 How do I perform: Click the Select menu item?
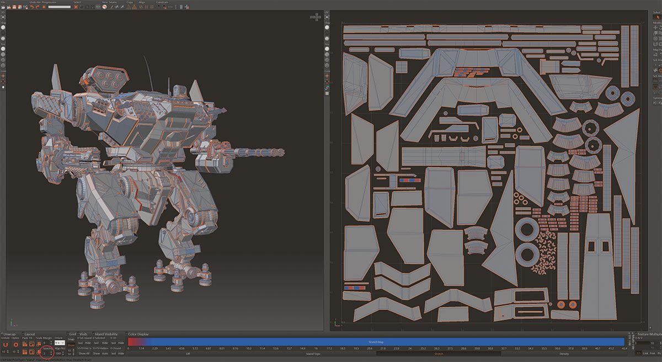click(77, 2)
